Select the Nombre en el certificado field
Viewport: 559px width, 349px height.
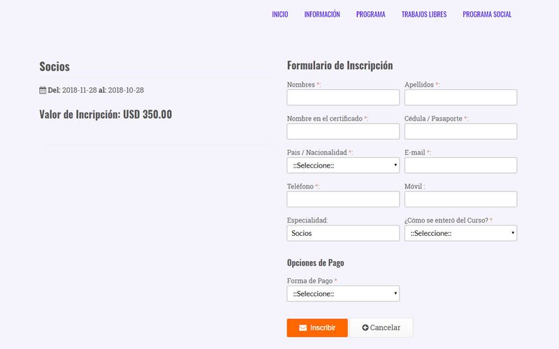click(343, 131)
